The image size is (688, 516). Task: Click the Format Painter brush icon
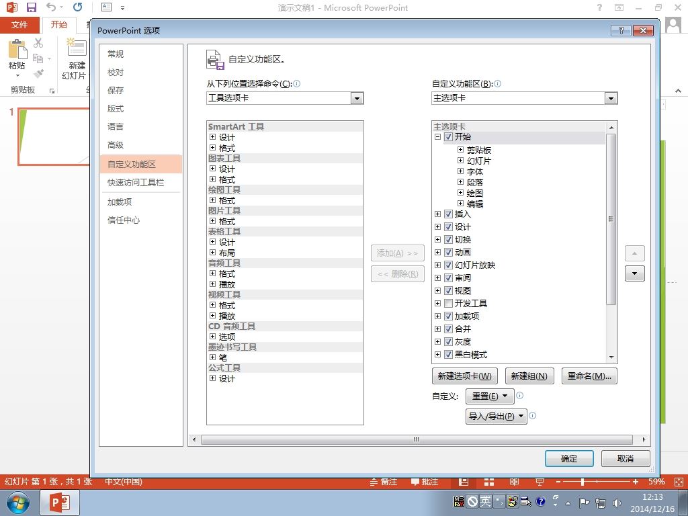coord(38,73)
